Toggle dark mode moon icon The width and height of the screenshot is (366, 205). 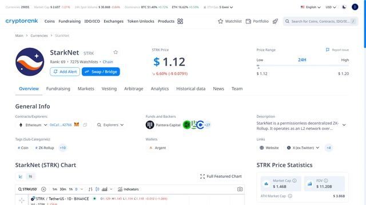pyautogui.click(x=344, y=7)
